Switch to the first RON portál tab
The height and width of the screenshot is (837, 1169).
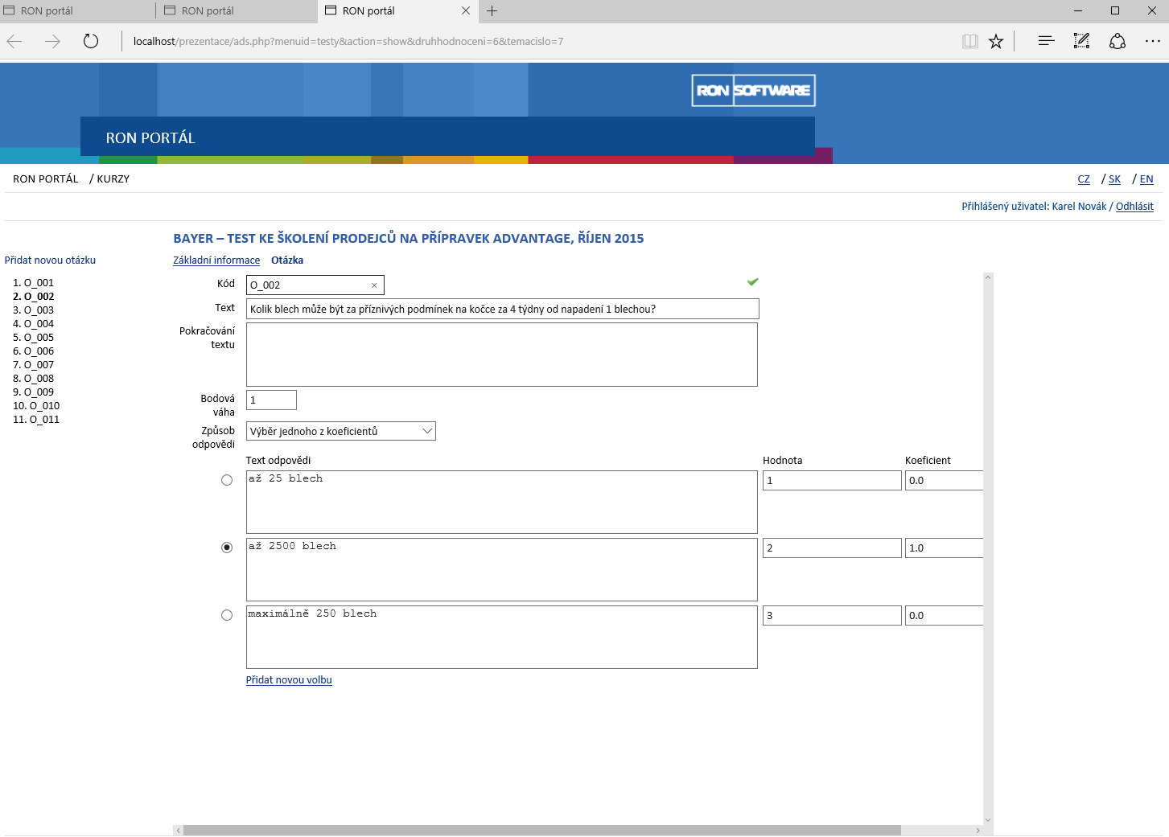coord(76,11)
